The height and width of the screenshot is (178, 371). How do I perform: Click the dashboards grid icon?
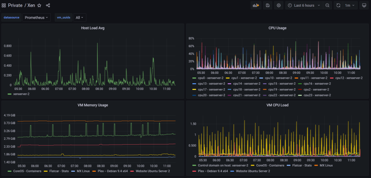[4, 5]
